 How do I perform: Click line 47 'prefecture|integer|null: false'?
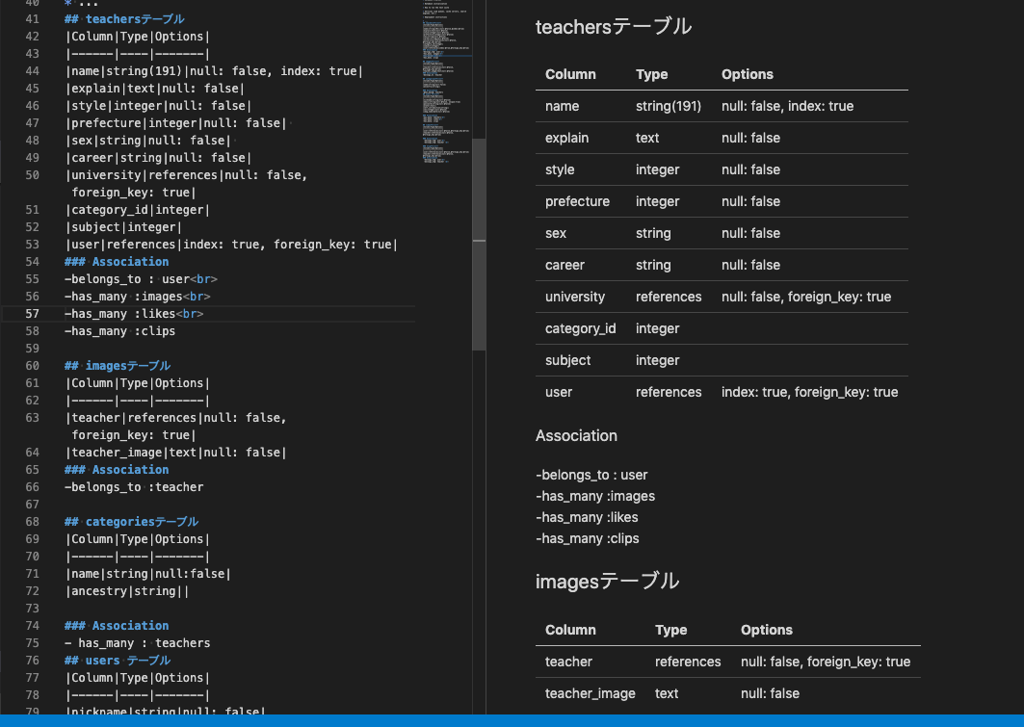175,122
